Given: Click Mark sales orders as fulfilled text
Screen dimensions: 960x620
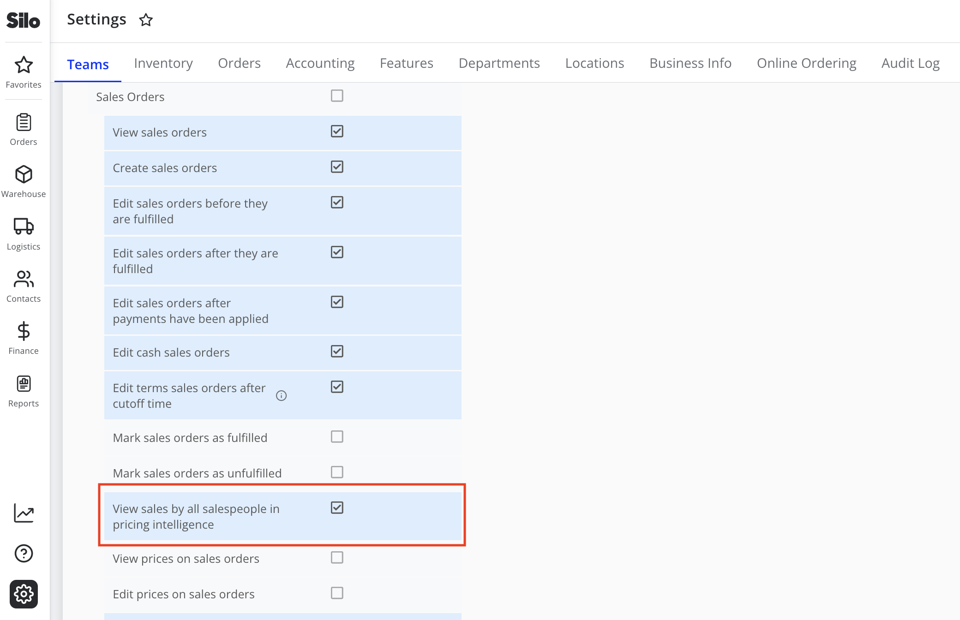Looking at the screenshot, I should pyautogui.click(x=190, y=438).
